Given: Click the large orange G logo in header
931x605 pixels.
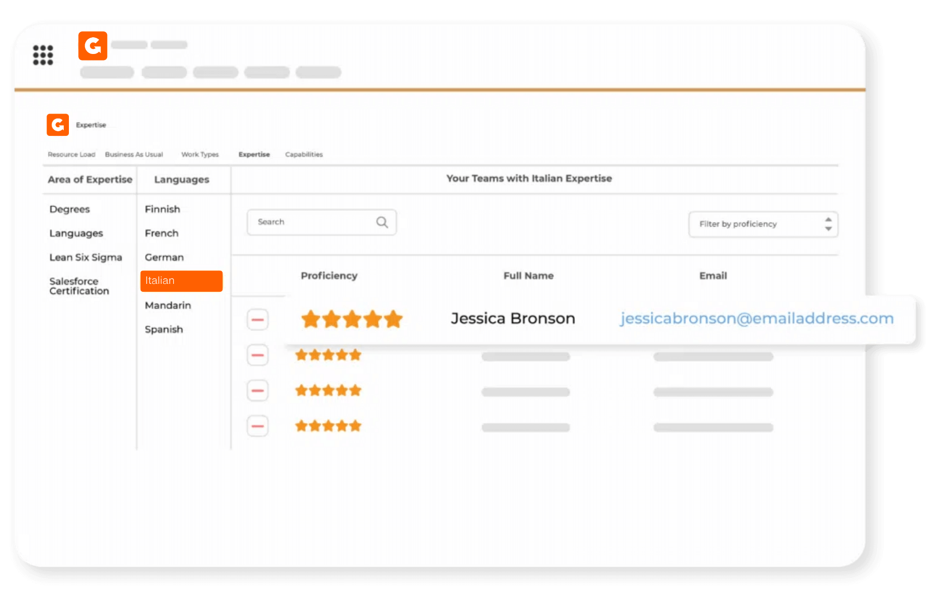Looking at the screenshot, I should coord(93,46).
